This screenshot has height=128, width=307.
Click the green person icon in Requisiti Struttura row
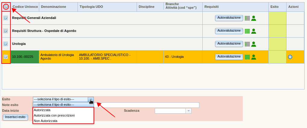click(x=254, y=31)
